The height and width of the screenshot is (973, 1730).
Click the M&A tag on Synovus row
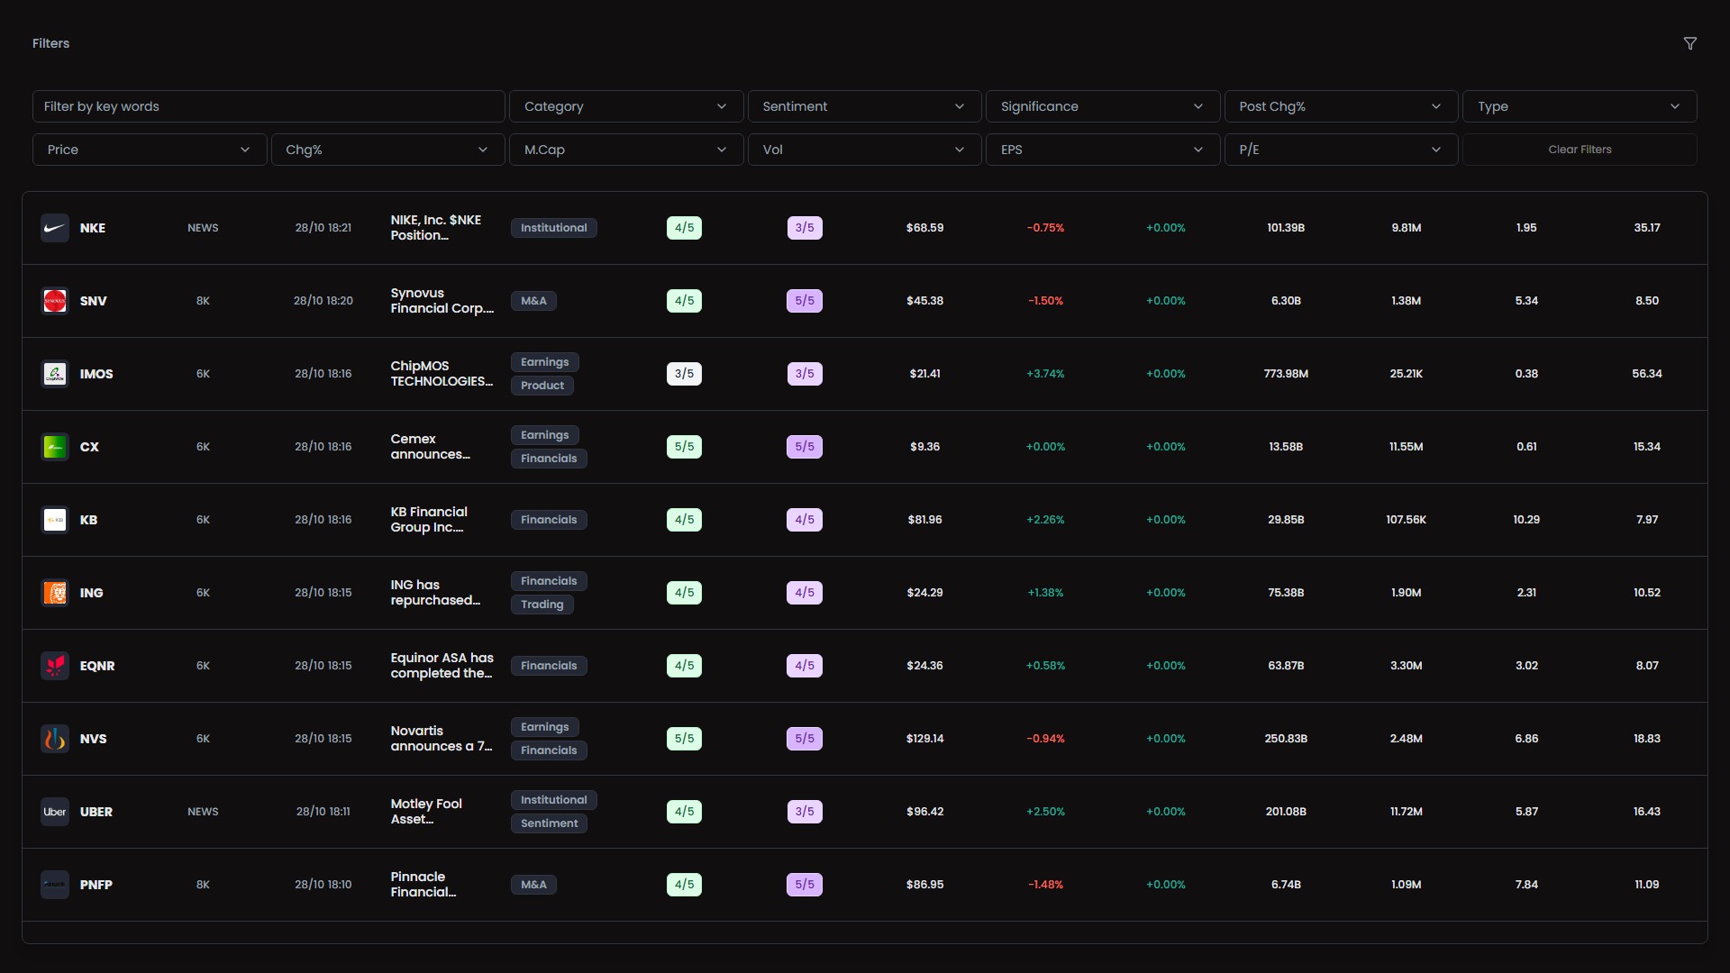click(533, 301)
